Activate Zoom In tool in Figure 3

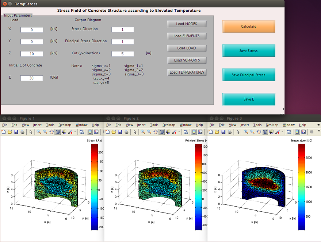[x=246, y=132]
